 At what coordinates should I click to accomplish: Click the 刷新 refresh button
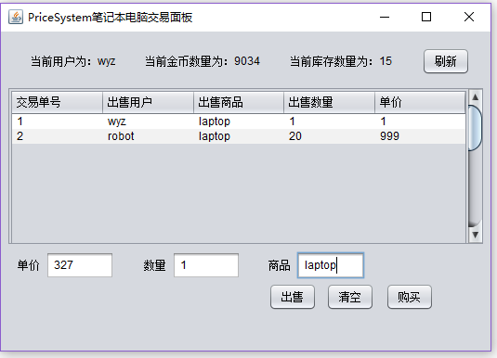445,61
